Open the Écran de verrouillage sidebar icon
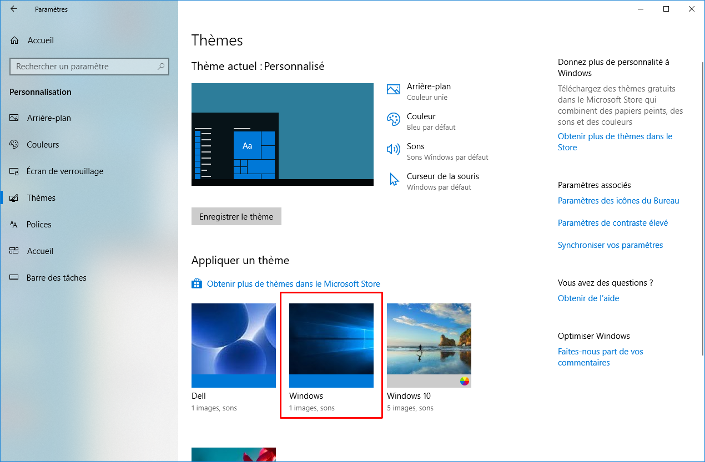 14,171
